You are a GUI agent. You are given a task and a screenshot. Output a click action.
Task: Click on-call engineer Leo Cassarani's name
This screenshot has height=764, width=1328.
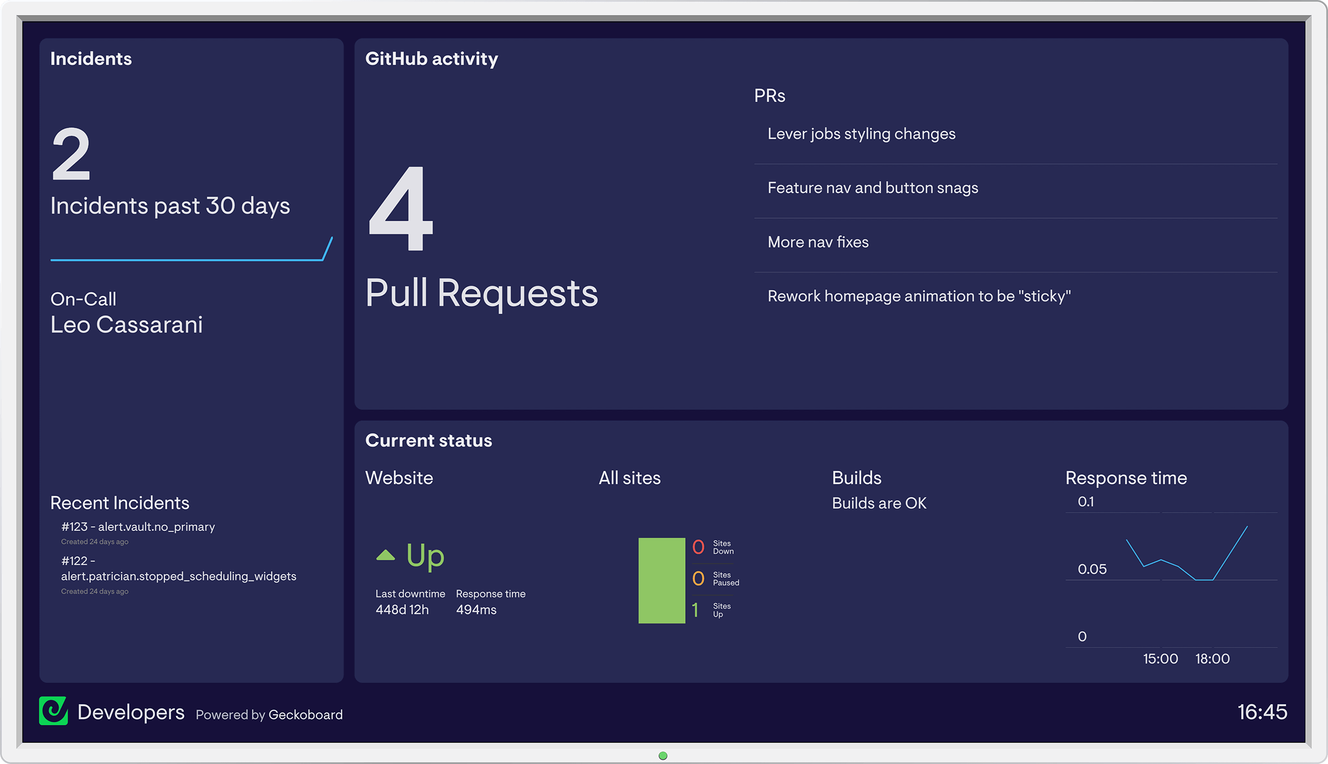click(x=127, y=325)
